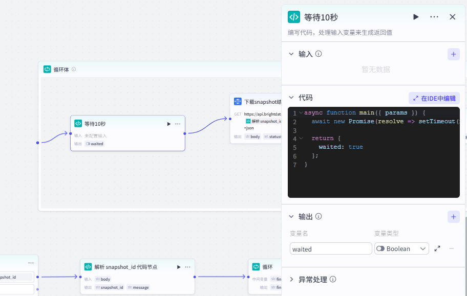Image resolution: width=467 pixels, height=296 pixels.
Task: Select the 等待10秒 panel title text
Action: pyautogui.click(x=321, y=17)
